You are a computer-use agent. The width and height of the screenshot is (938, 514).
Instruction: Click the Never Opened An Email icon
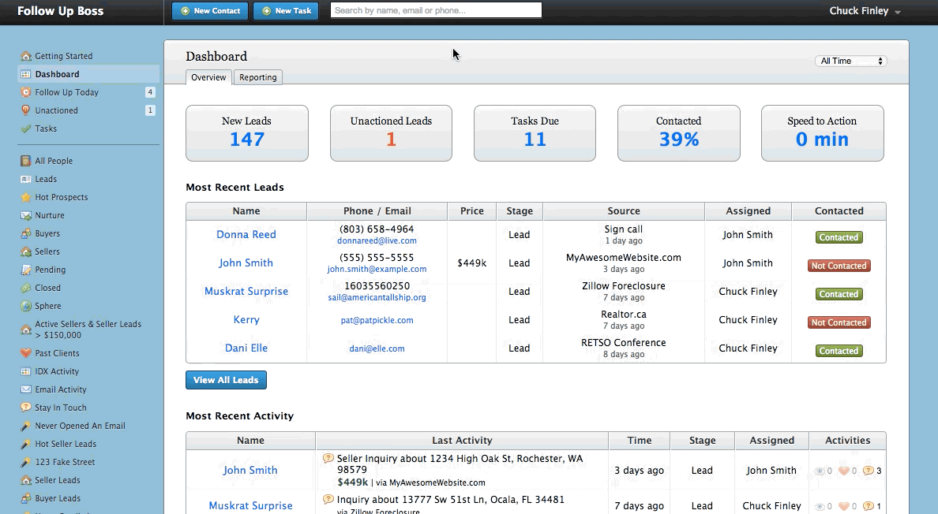pos(26,426)
